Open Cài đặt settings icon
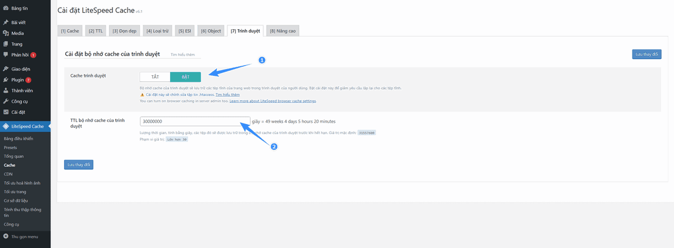Screen dimensions: 674x248 pyautogui.click(x=6, y=112)
